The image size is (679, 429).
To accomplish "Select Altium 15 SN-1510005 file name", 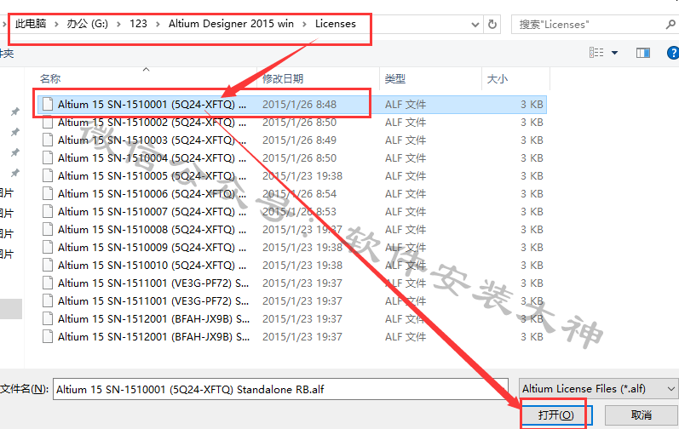I will click(x=152, y=176).
